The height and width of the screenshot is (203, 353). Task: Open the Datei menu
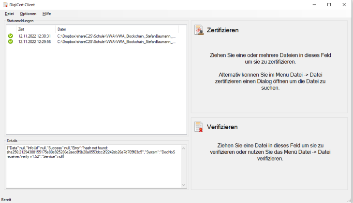[9, 14]
